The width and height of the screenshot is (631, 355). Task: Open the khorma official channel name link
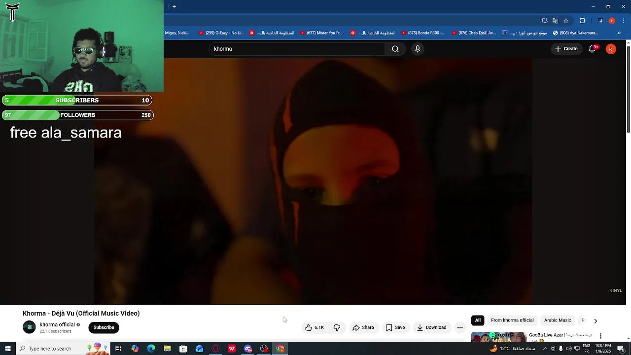pos(57,324)
